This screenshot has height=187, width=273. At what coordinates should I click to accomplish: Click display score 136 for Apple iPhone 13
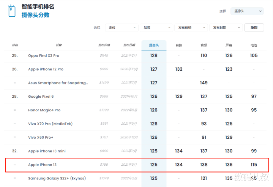pos(229,165)
